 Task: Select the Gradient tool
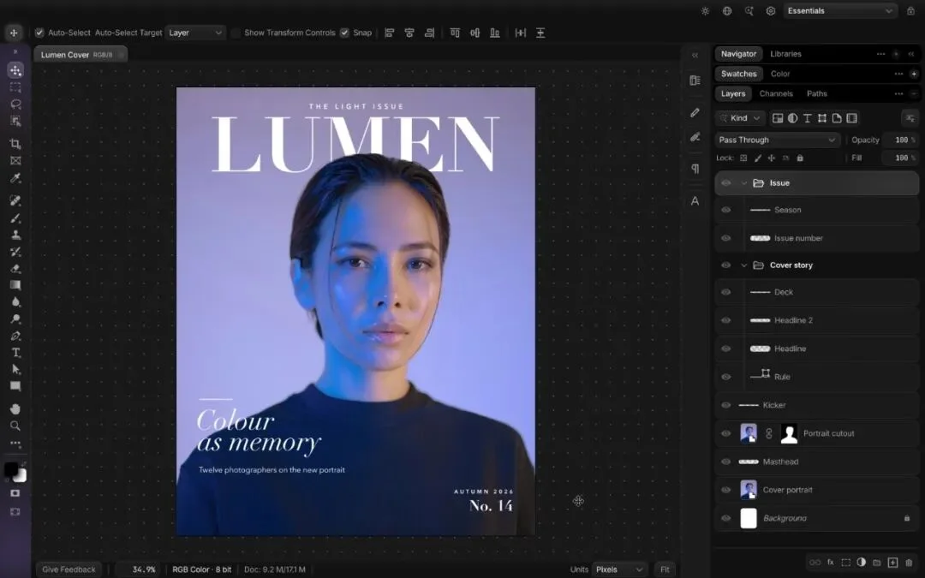(x=15, y=285)
